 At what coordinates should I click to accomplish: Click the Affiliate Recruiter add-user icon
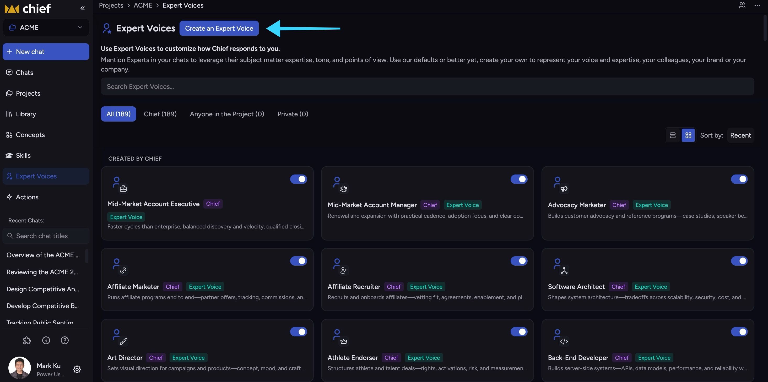(343, 270)
